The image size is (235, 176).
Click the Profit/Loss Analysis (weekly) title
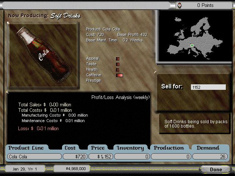point(120,98)
